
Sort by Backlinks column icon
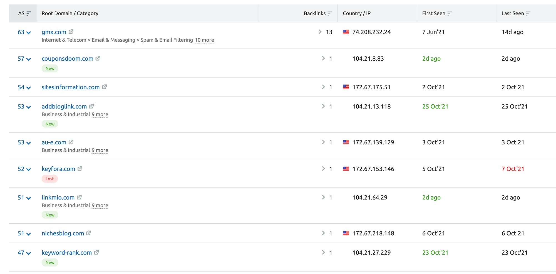330,13
